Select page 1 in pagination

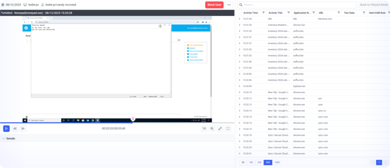(x=379, y=162)
